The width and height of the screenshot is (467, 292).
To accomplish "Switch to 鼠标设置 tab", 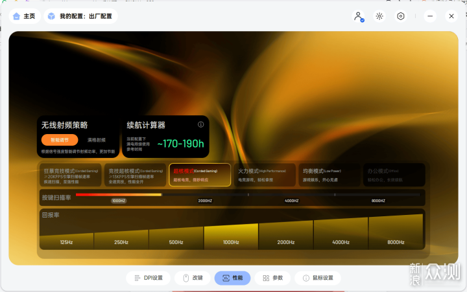I will click(x=318, y=278).
